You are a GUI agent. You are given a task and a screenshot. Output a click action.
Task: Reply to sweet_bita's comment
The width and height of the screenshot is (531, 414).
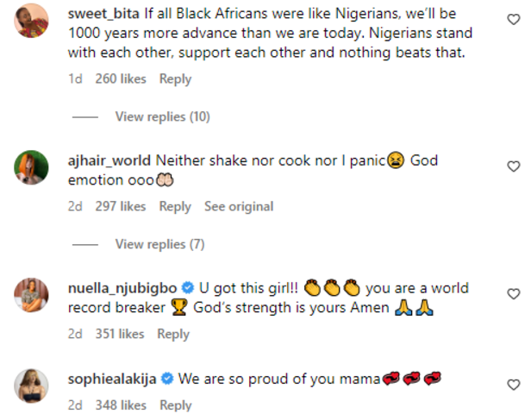tap(175, 78)
